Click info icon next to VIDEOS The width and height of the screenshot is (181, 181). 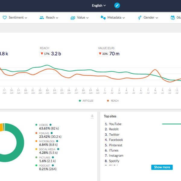(50, 125)
